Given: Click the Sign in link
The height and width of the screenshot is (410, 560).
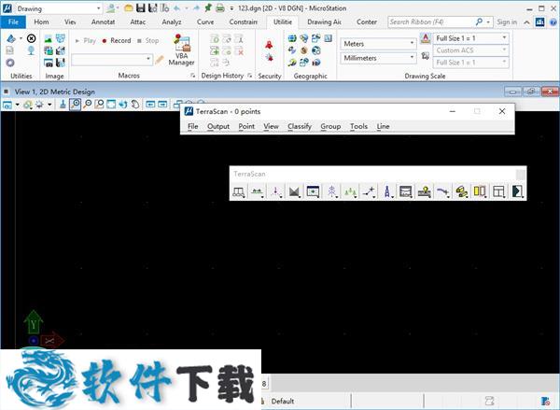Looking at the screenshot, I should 506,21.
